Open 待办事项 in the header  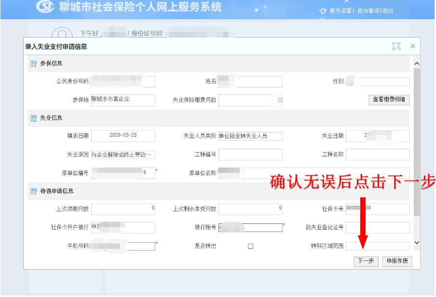pyautogui.click(x=368, y=11)
